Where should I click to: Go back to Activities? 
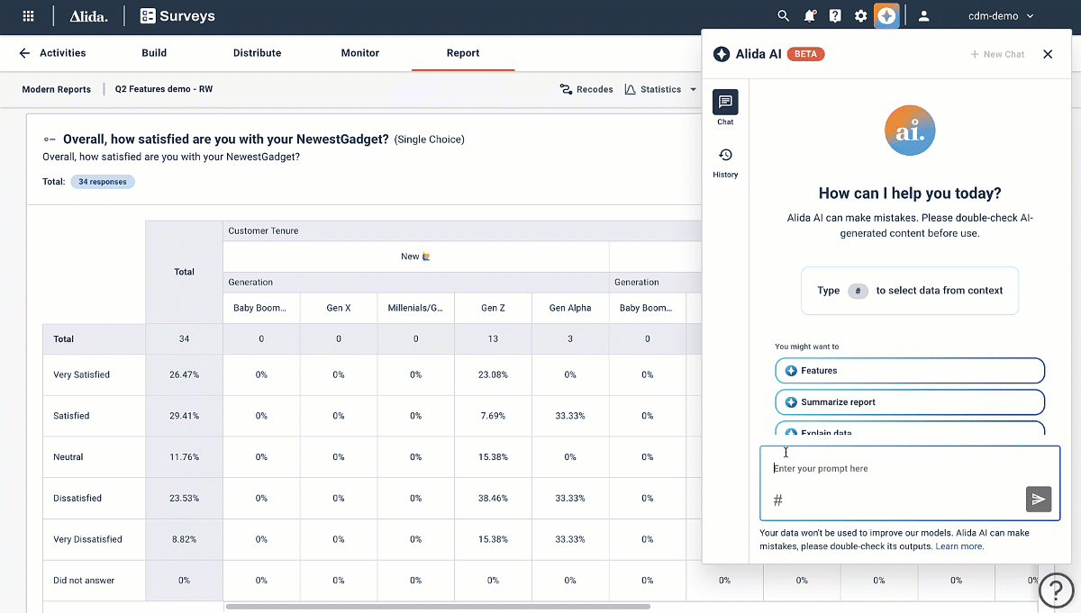tap(52, 53)
